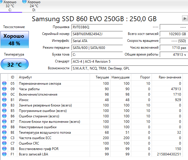Click status icon of attribute B5 row

pyautogui.click(x=4, y=110)
